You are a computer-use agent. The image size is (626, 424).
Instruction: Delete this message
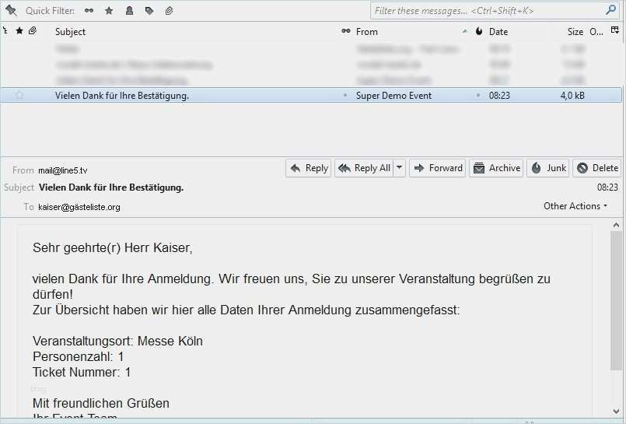(598, 168)
